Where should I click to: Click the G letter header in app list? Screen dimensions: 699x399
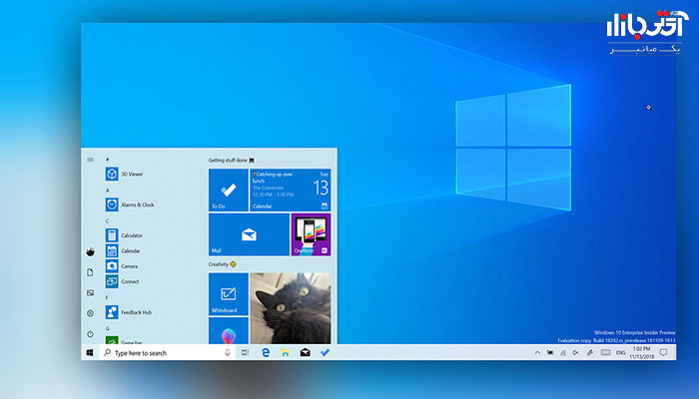[x=108, y=328]
